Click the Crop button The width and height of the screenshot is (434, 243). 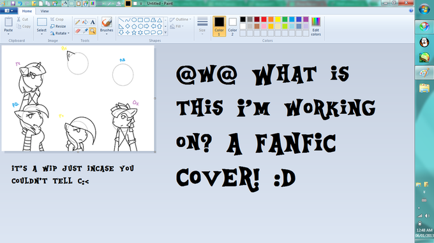57,19
